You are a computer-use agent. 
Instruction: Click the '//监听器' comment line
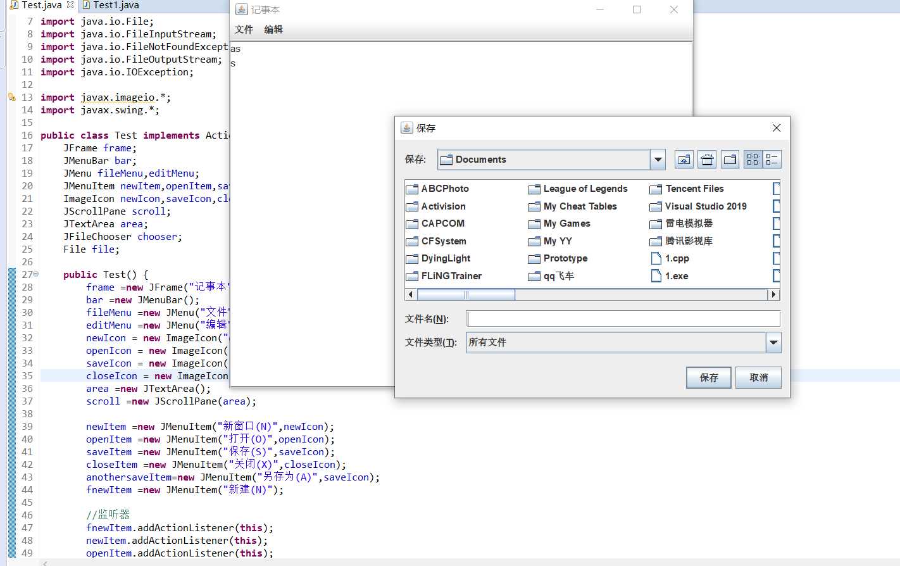pos(108,515)
